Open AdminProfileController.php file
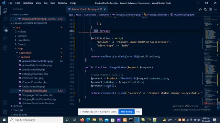The image size is (220, 123). pos(37,61)
